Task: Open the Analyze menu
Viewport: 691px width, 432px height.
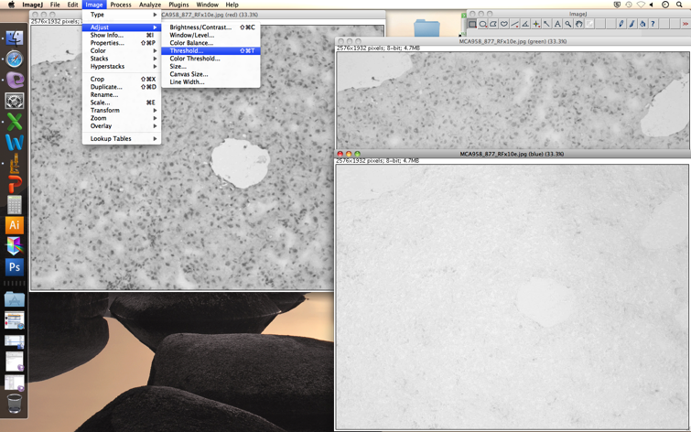Action: point(149,5)
